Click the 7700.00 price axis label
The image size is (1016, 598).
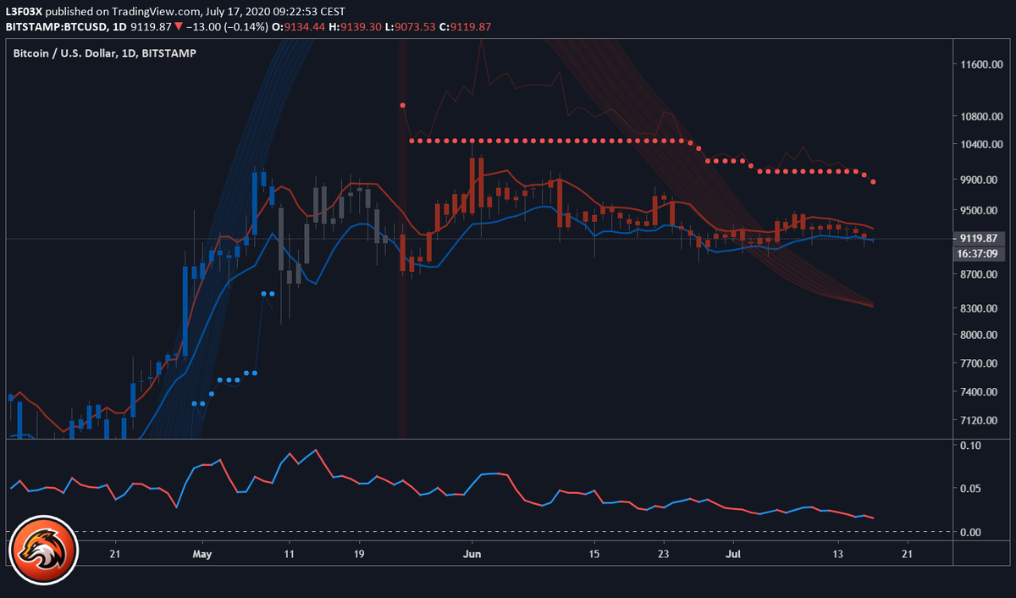(x=981, y=363)
